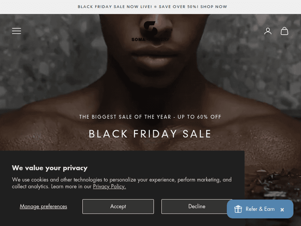Click the Soma Recovery logo
Viewport: 301px width, 226px height.
(x=150, y=31)
